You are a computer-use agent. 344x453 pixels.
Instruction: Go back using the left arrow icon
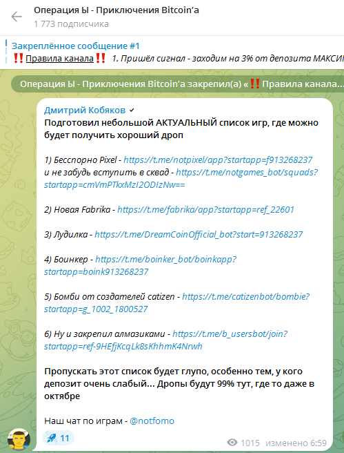pyautogui.click(x=17, y=17)
